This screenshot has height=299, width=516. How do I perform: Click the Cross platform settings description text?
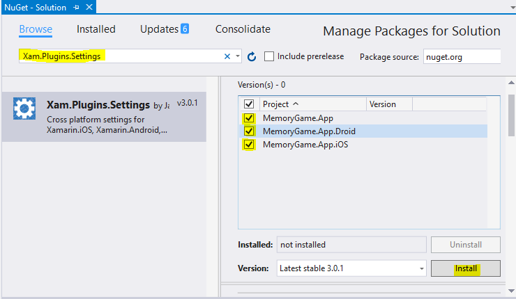(107, 124)
